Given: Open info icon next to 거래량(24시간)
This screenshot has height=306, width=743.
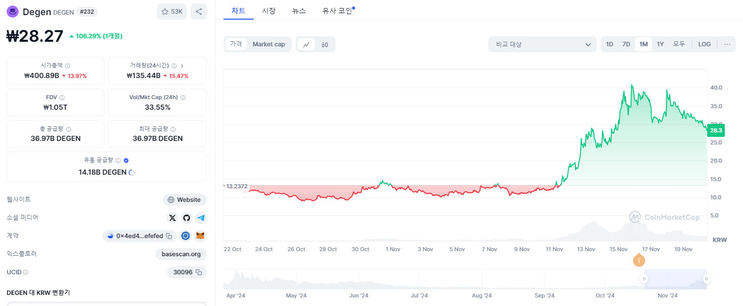Looking at the screenshot, I should click(174, 65).
